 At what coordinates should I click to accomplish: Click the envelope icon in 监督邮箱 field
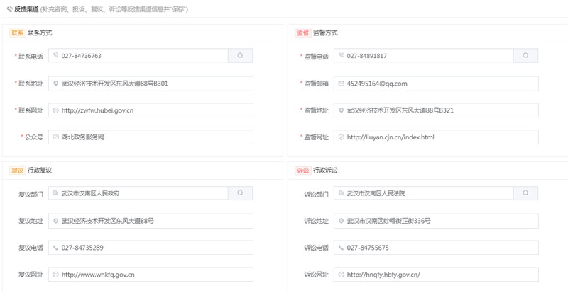point(342,84)
